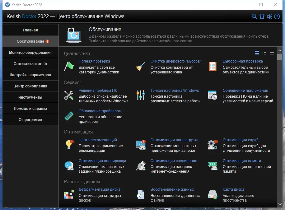Click the application update disc icon
The height and width of the screenshot is (210, 285).
(x=213, y=95)
